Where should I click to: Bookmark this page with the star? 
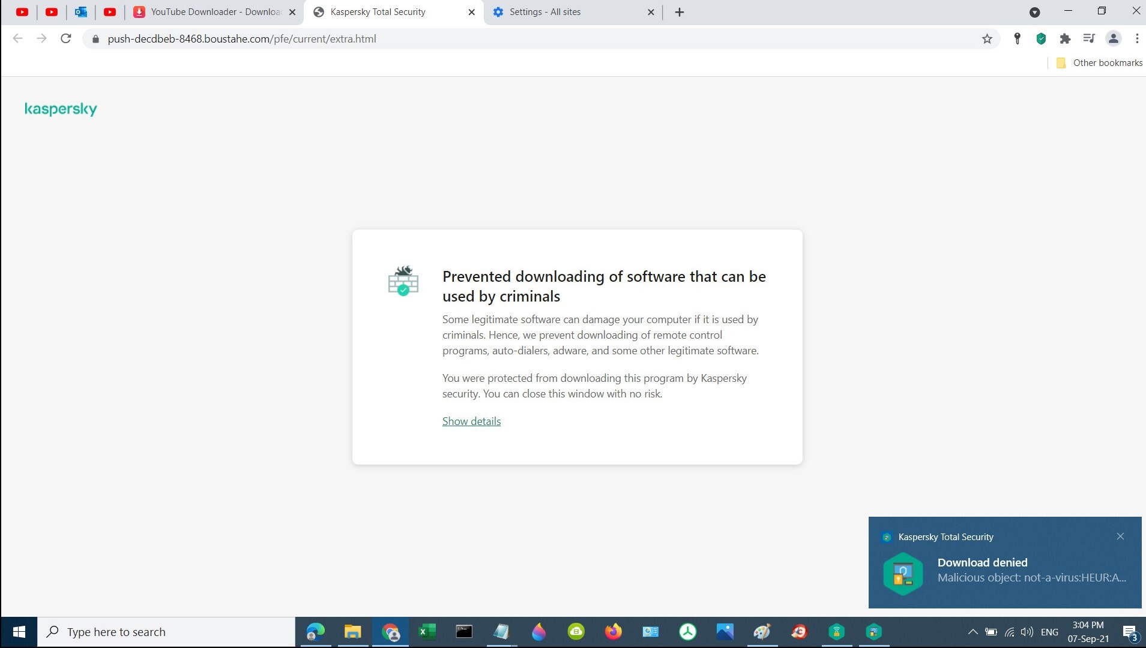pos(987,39)
